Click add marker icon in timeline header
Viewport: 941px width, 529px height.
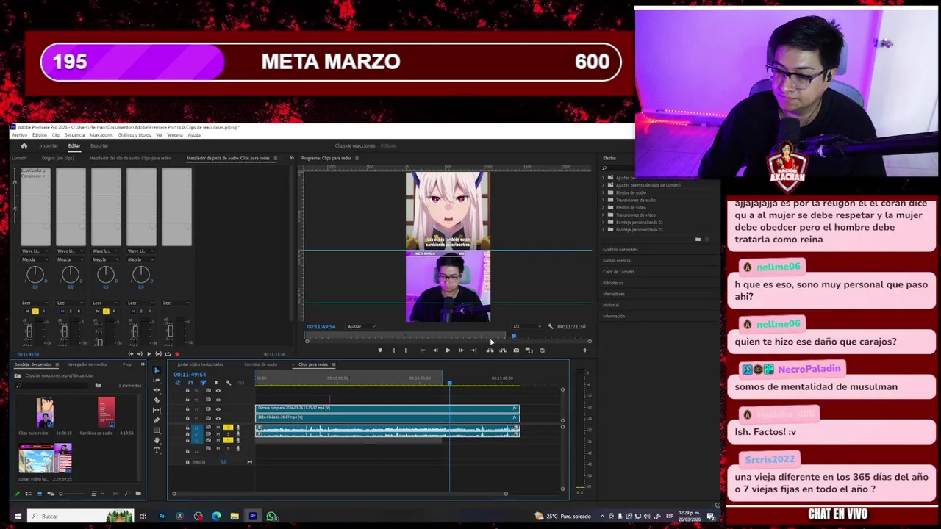216,383
